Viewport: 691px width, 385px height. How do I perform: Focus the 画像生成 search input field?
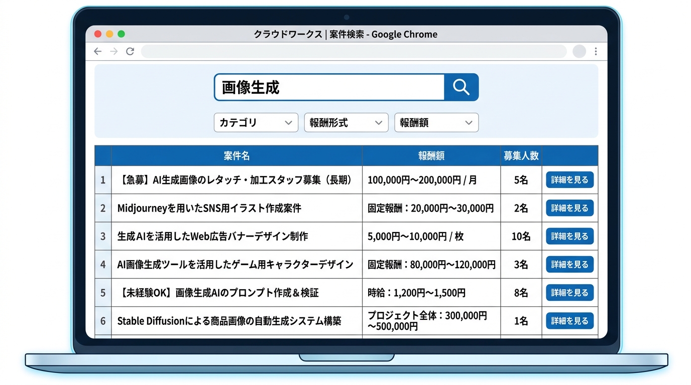click(329, 87)
